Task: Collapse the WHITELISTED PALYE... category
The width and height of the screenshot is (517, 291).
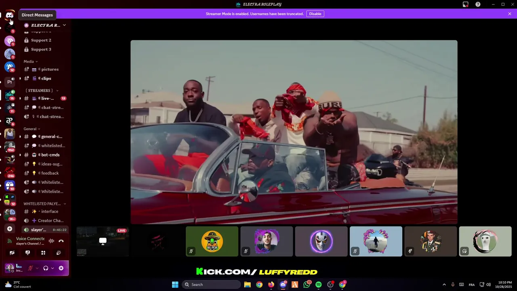Action: [x=45, y=204]
